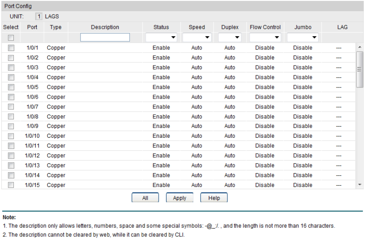Click the port table vertical scrollbar thumb
Image resolution: width=366 pixels, height=242 pixels.
pos(360,69)
